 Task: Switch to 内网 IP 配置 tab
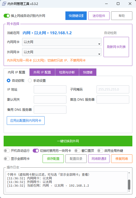pyautogui.click(x=17, y=72)
